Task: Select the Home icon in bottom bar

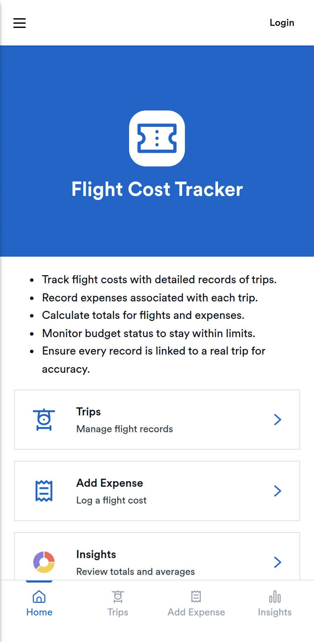Action: [x=39, y=597]
